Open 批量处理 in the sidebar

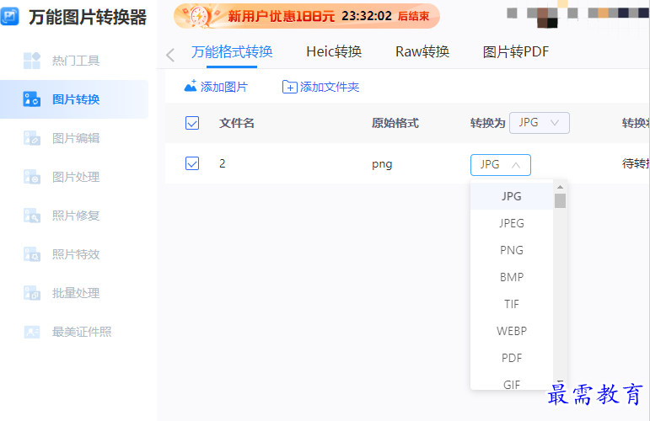74,293
